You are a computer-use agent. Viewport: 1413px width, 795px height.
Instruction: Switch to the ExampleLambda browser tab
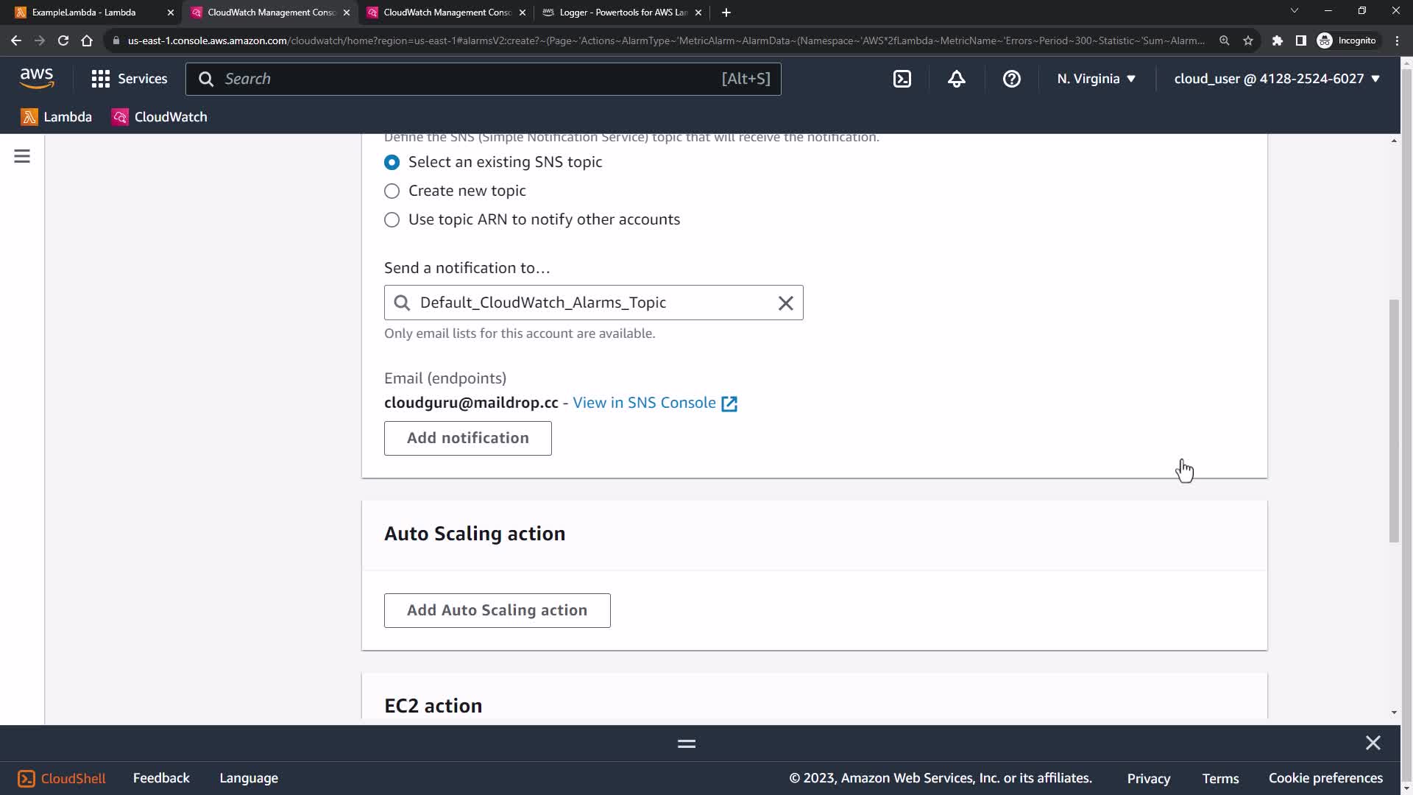[x=85, y=13]
